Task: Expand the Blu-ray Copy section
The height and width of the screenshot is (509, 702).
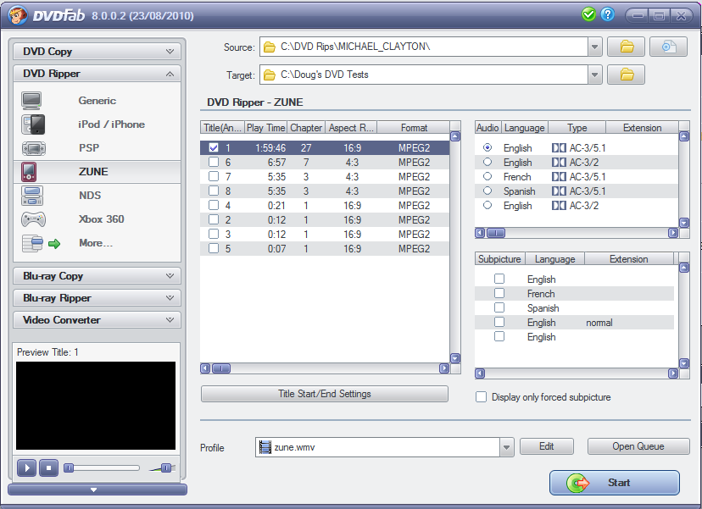Action: click(97, 276)
